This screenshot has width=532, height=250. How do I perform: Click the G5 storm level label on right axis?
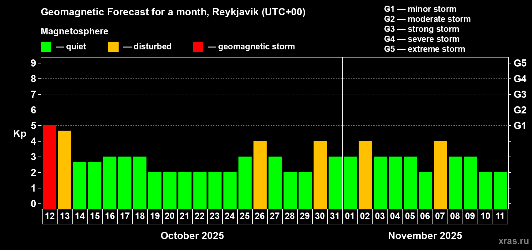pos(520,63)
